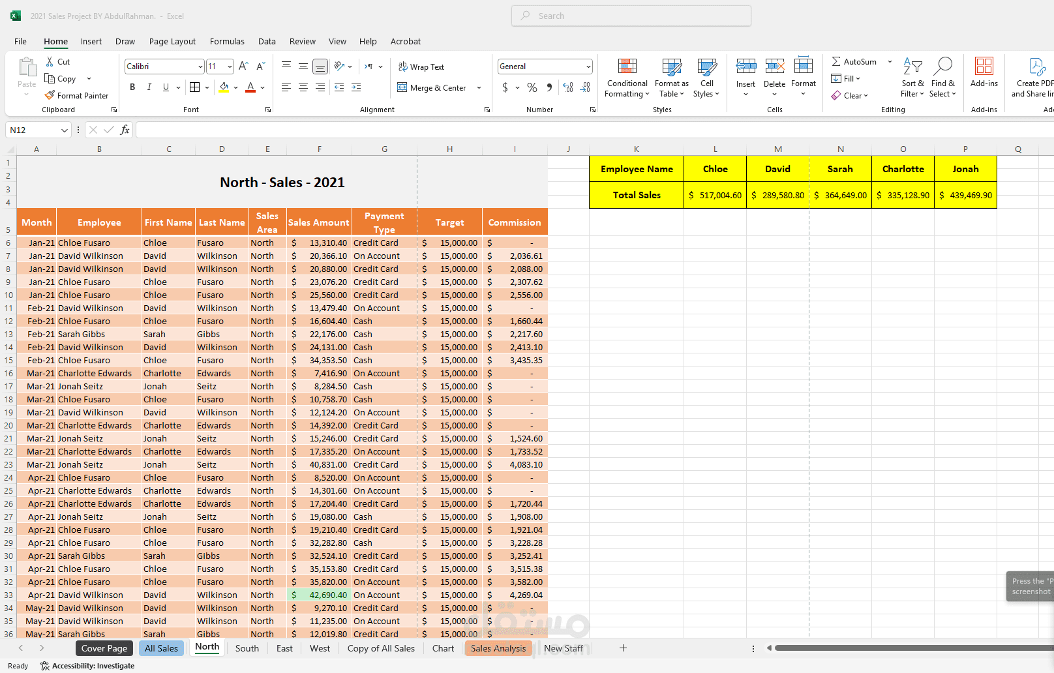This screenshot has width=1054, height=673.
Task: Open the Page Layout ribbon tab
Action: [x=172, y=41]
